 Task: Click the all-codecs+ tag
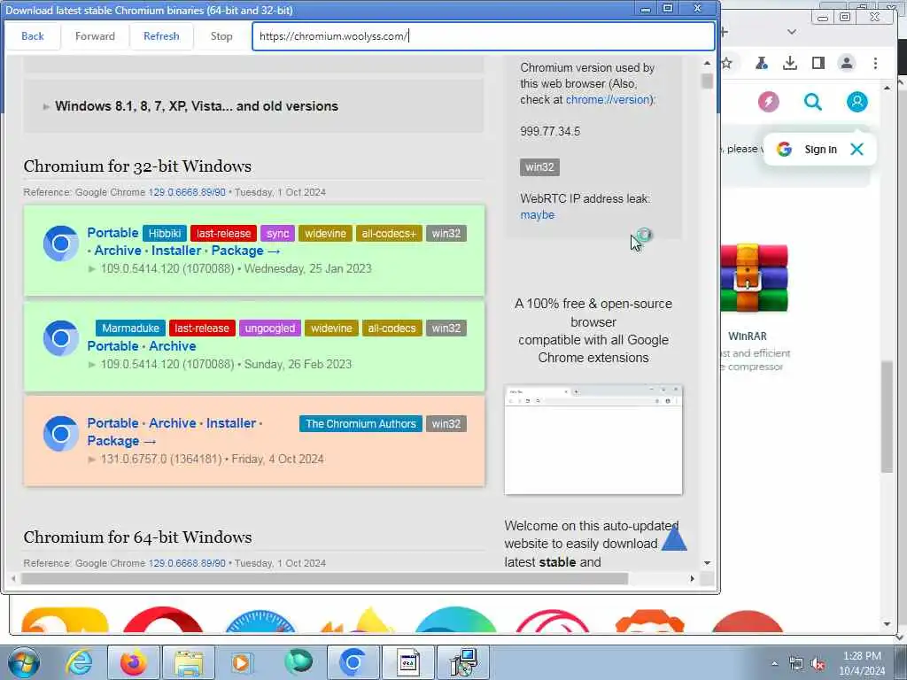[x=389, y=234]
